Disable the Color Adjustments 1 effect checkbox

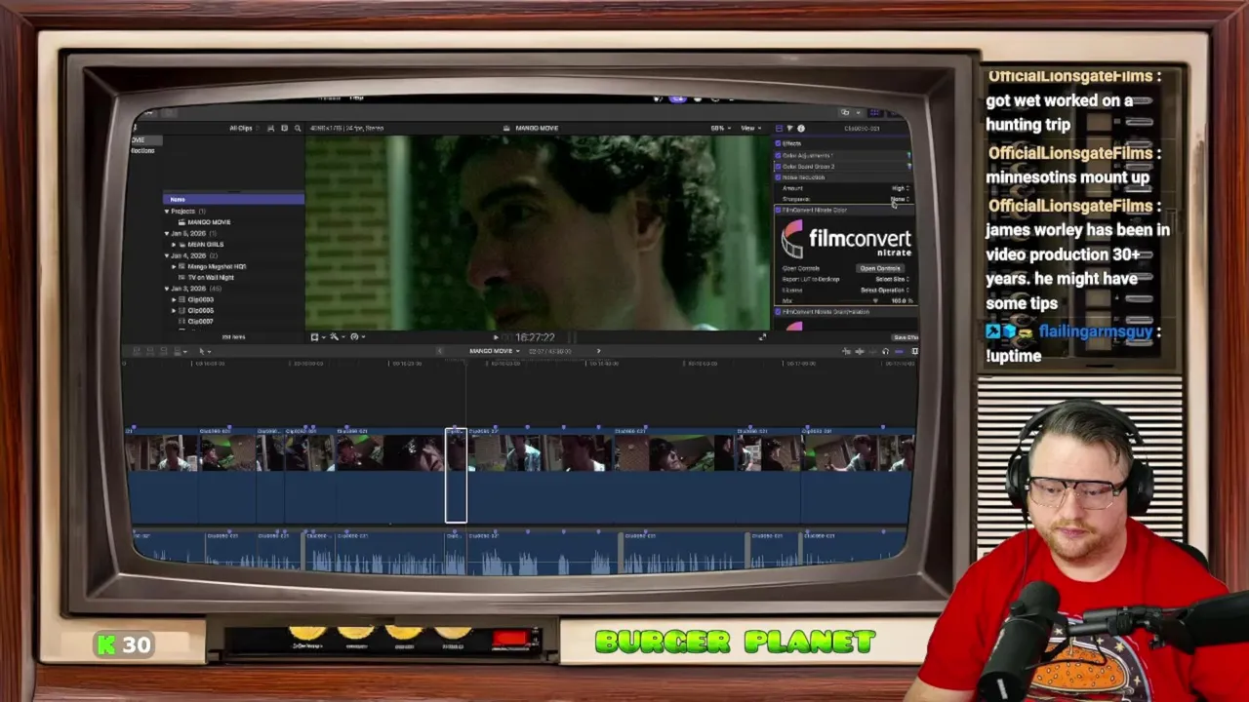pyautogui.click(x=779, y=155)
